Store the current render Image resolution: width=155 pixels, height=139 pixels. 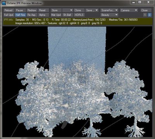click(56, 10)
